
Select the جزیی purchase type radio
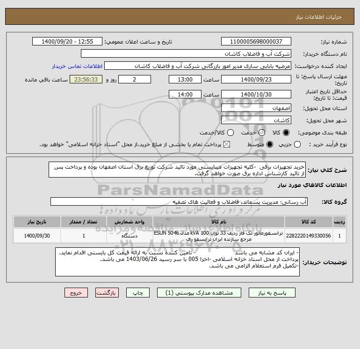pos(297,144)
